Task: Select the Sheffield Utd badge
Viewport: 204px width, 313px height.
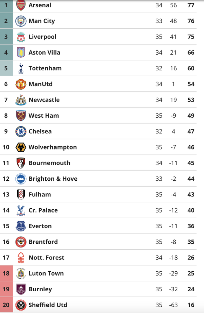Action: point(21,305)
